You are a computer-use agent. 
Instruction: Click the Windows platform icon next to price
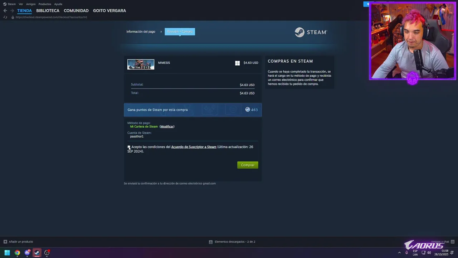click(237, 63)
